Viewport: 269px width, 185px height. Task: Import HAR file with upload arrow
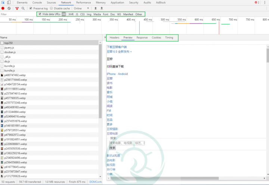96,8
